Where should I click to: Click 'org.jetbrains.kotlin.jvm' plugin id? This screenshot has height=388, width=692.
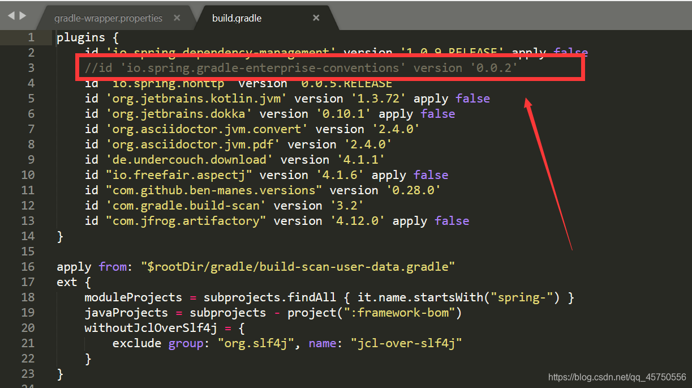click(x=196, y=99)
